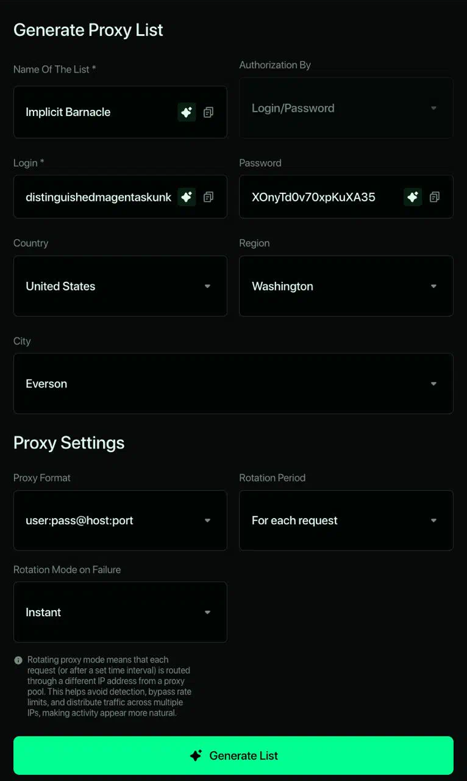Screen dimensions: 467x781
Task: Copy the login value
Action: coord(209,196)
